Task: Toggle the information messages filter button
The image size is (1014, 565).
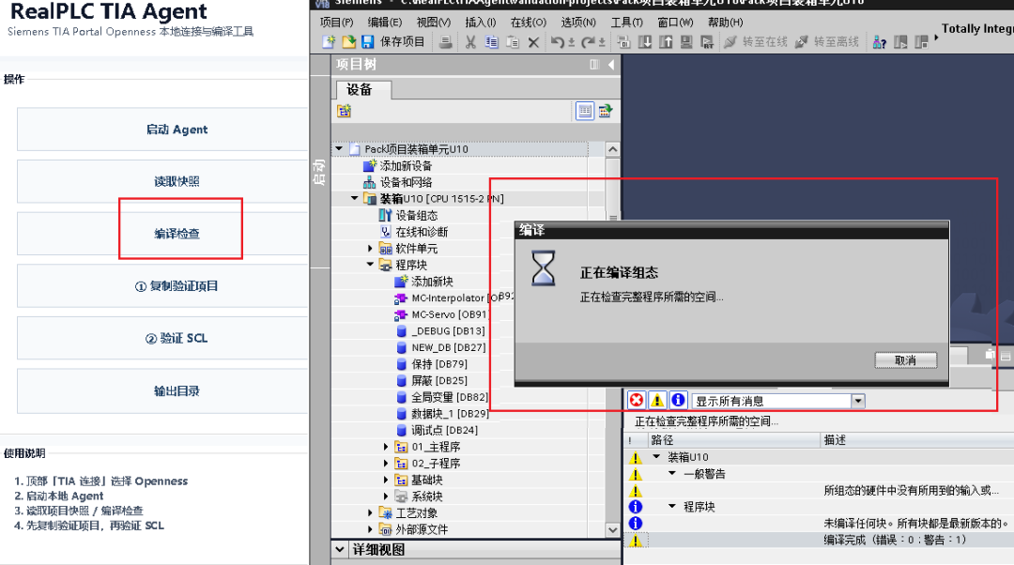Action: click(x=678, y=400)
